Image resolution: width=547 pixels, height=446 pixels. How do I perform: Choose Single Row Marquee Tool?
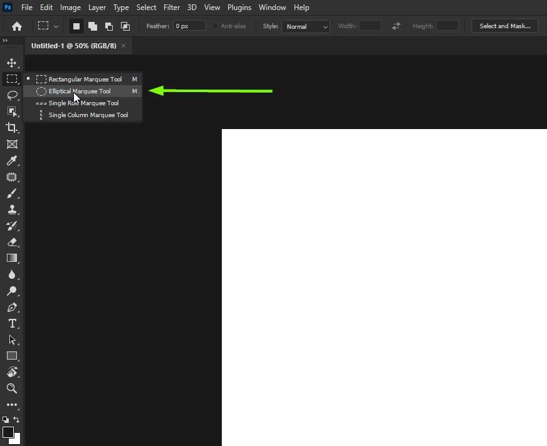point(83,103)
